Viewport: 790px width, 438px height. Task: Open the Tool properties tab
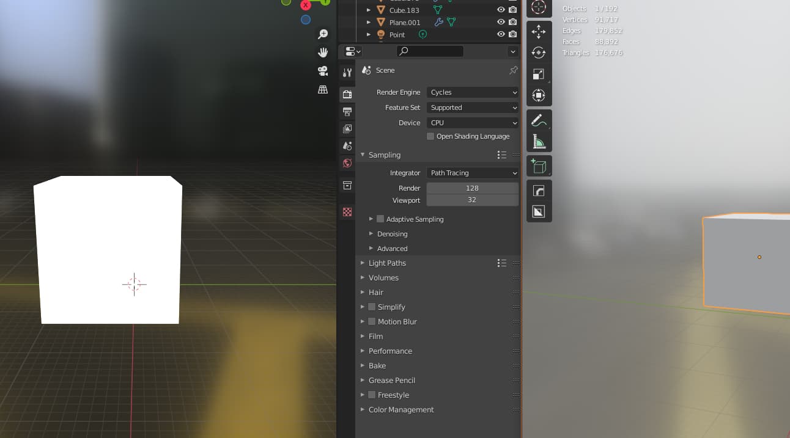pos(347,73)
